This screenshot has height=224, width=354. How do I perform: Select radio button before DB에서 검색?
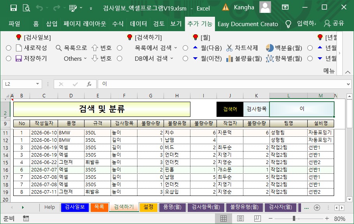pyautogui.click(x=120, y=59)
